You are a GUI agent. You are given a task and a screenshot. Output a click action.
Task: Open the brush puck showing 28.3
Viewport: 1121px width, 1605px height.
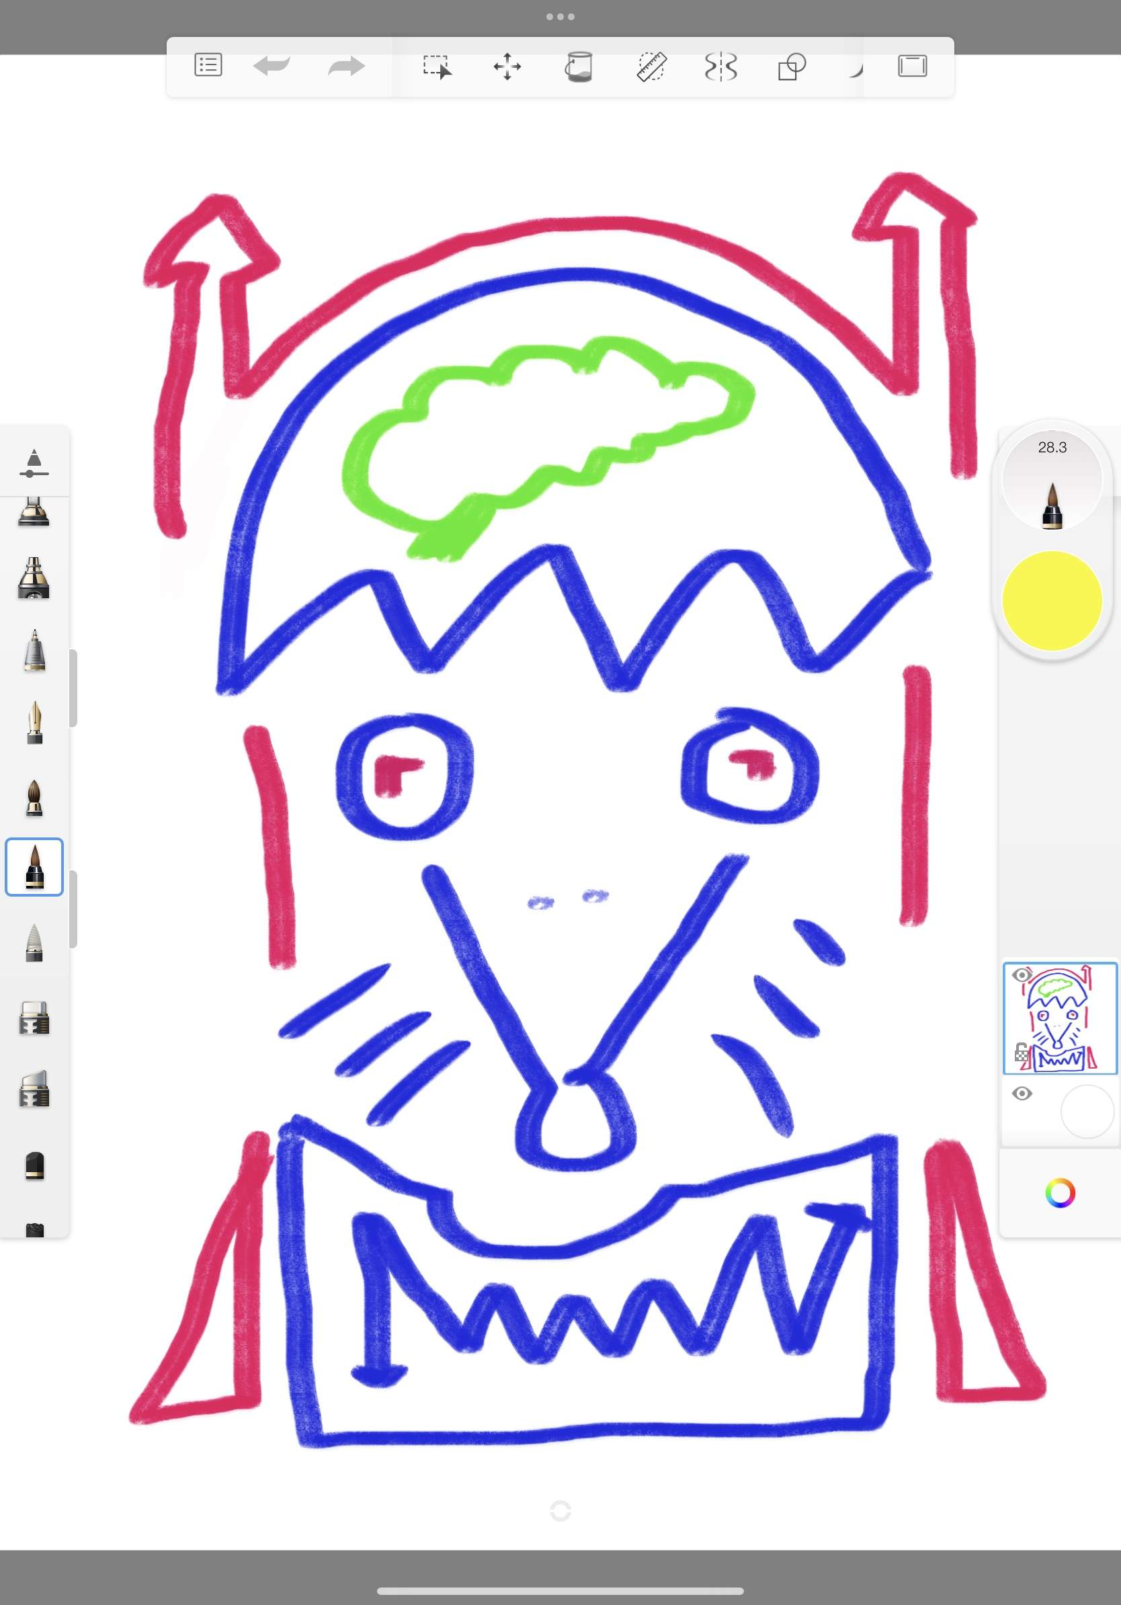pos(1052,483)
